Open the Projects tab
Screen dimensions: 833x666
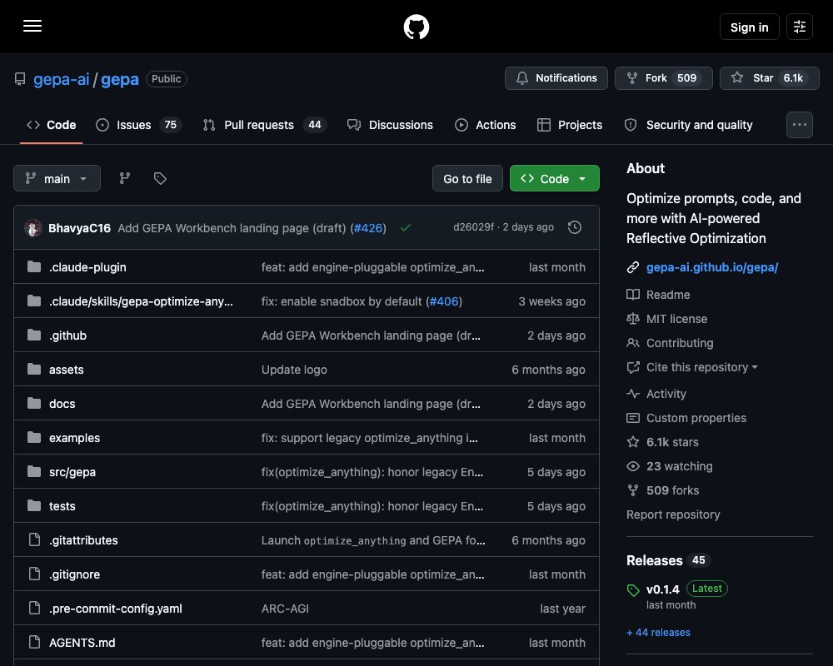coord(570,125)
